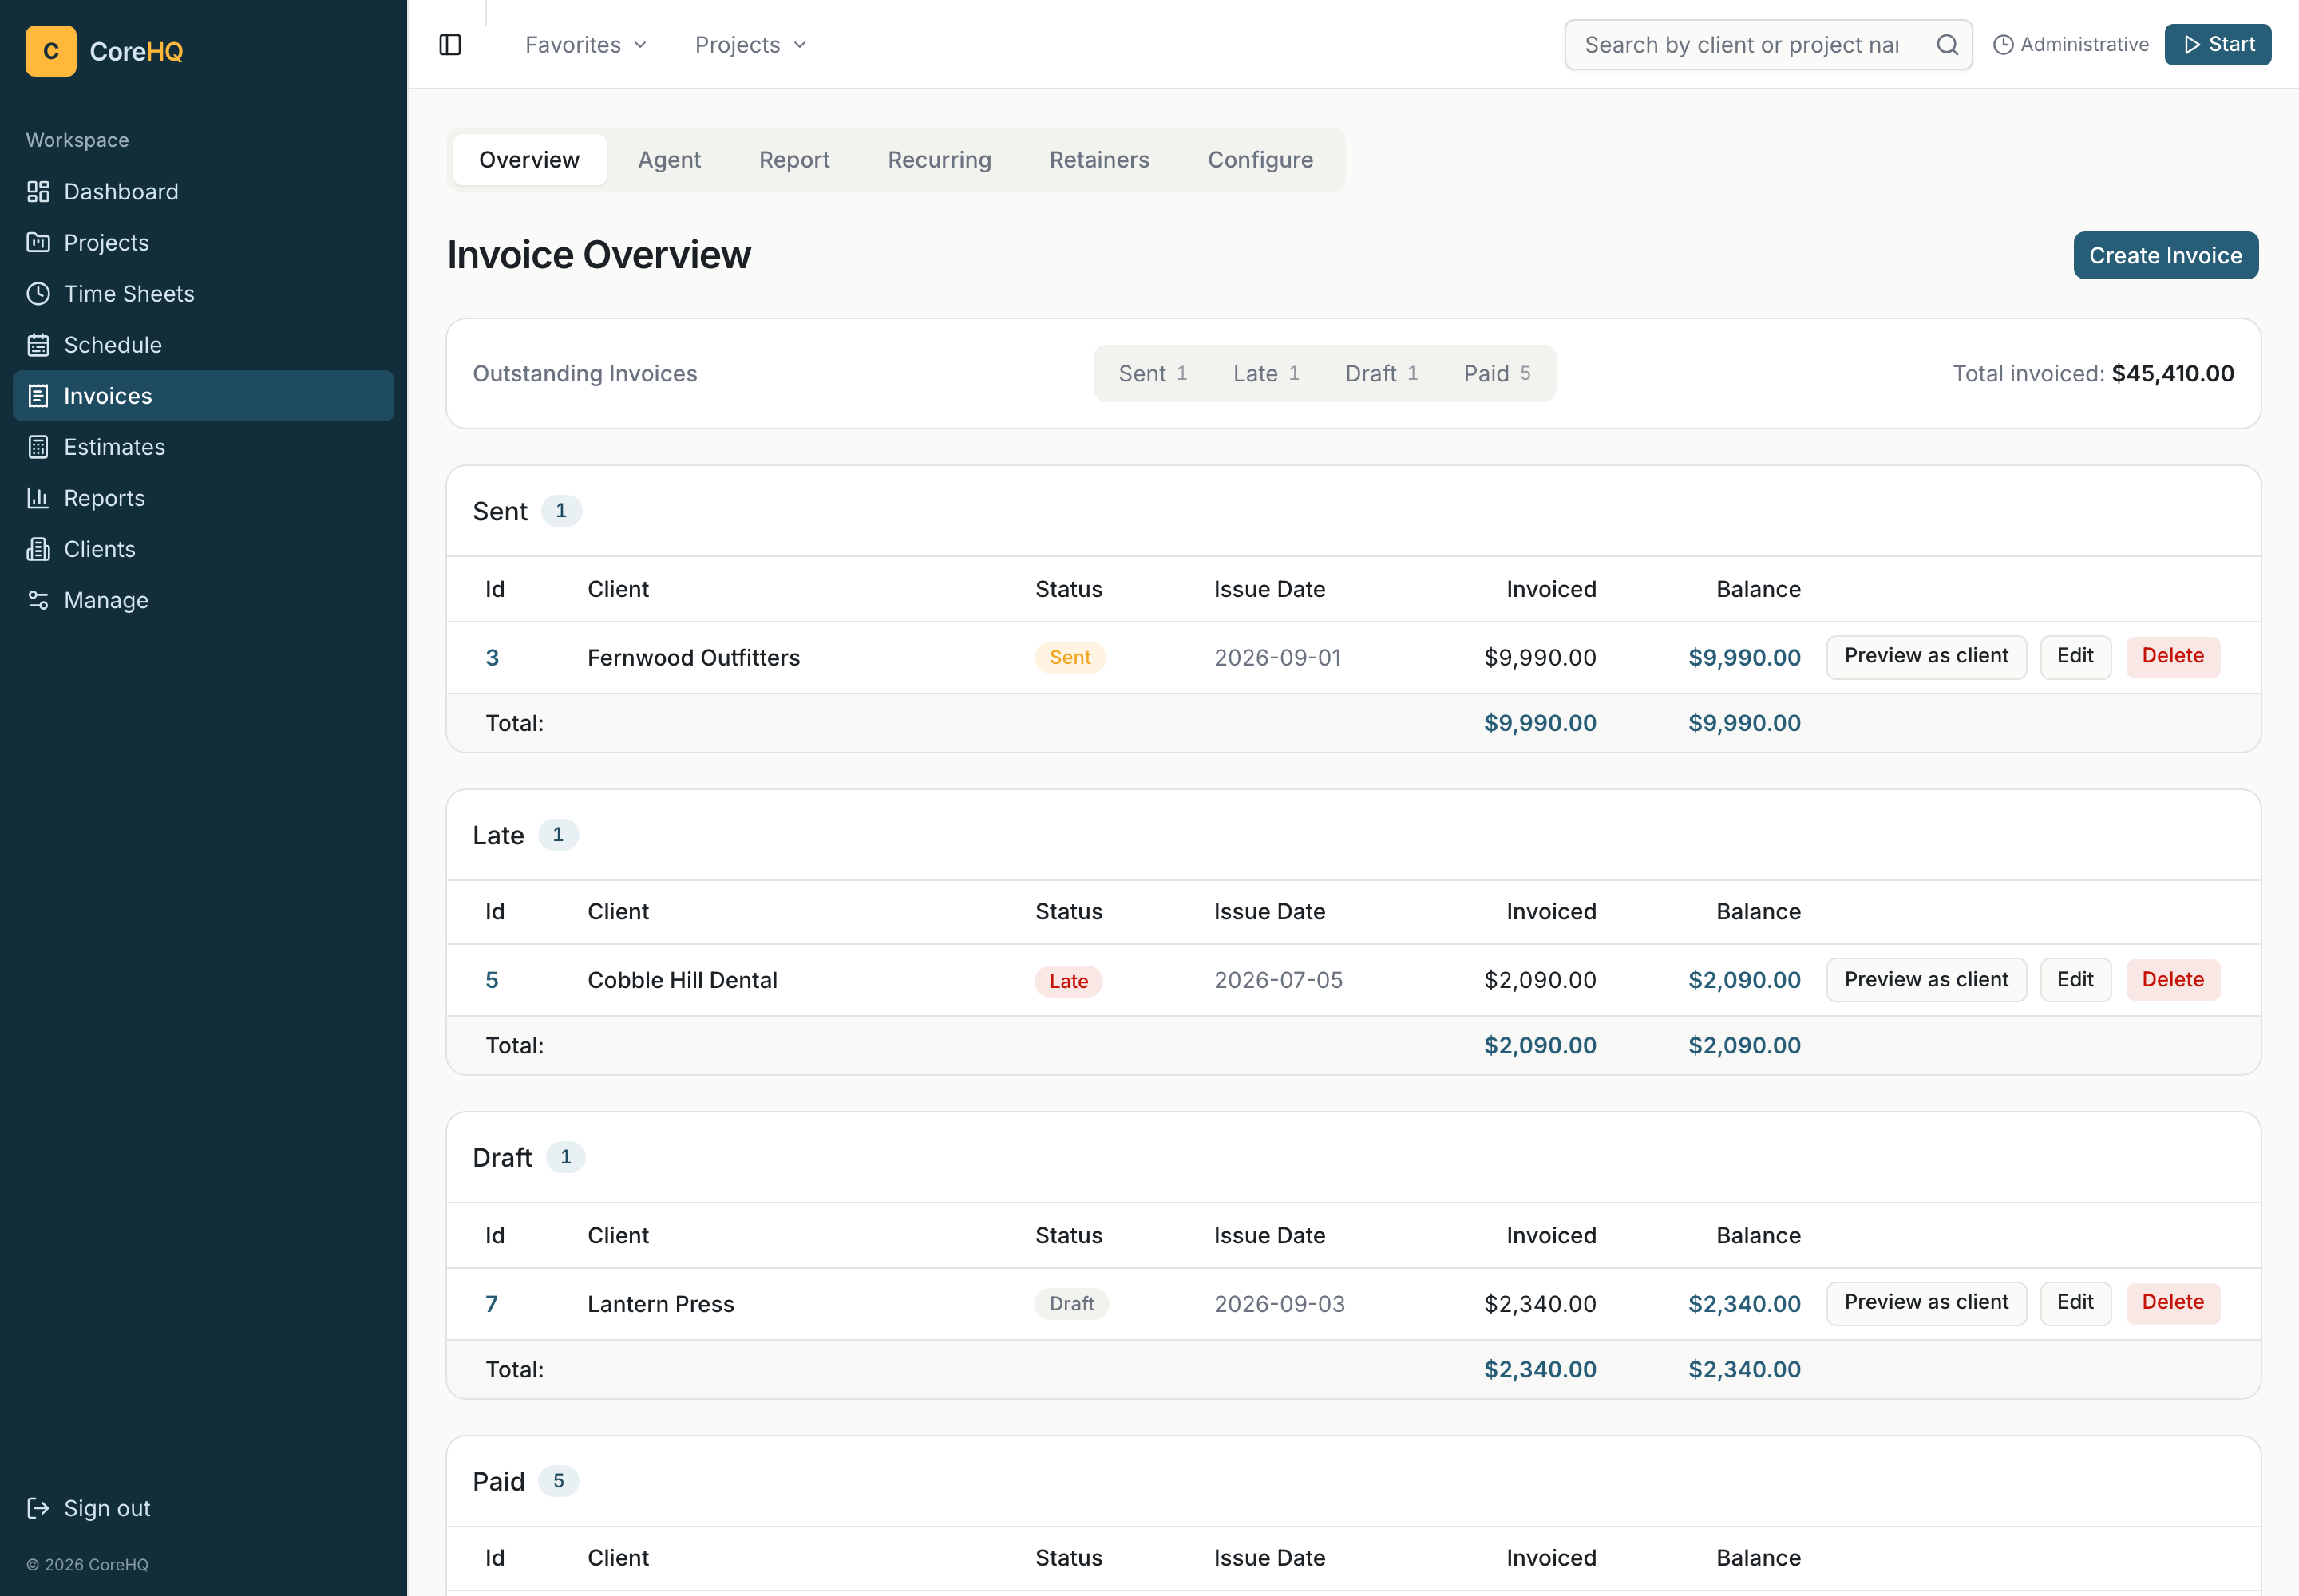Select Invoices in the sidebar
This screenshot has width=2299, height=1596.
[203, 396]
